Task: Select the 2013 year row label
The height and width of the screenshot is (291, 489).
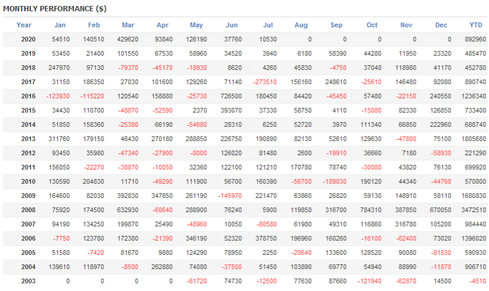Action: click(28, 139)
